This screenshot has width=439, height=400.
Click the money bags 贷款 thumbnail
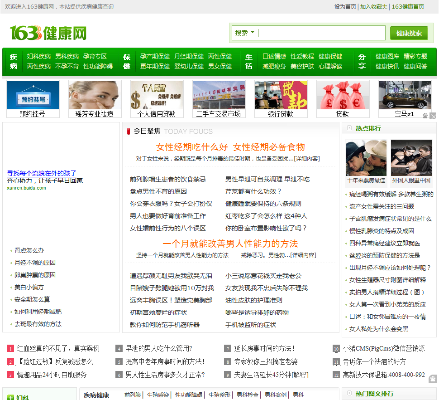click(343, 99)
